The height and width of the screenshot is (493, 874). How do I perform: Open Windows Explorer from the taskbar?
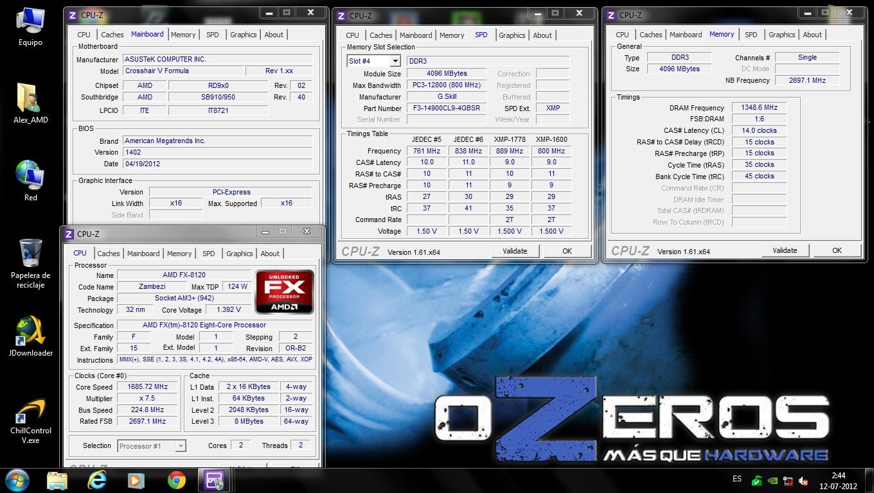[x=57, y=480]
